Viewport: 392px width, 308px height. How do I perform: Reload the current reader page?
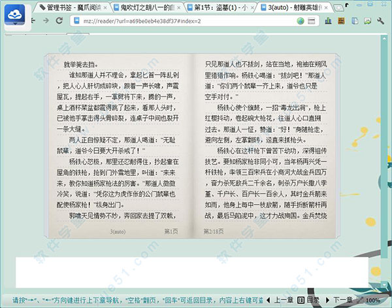pyautogui.click(x=59, y=20)
